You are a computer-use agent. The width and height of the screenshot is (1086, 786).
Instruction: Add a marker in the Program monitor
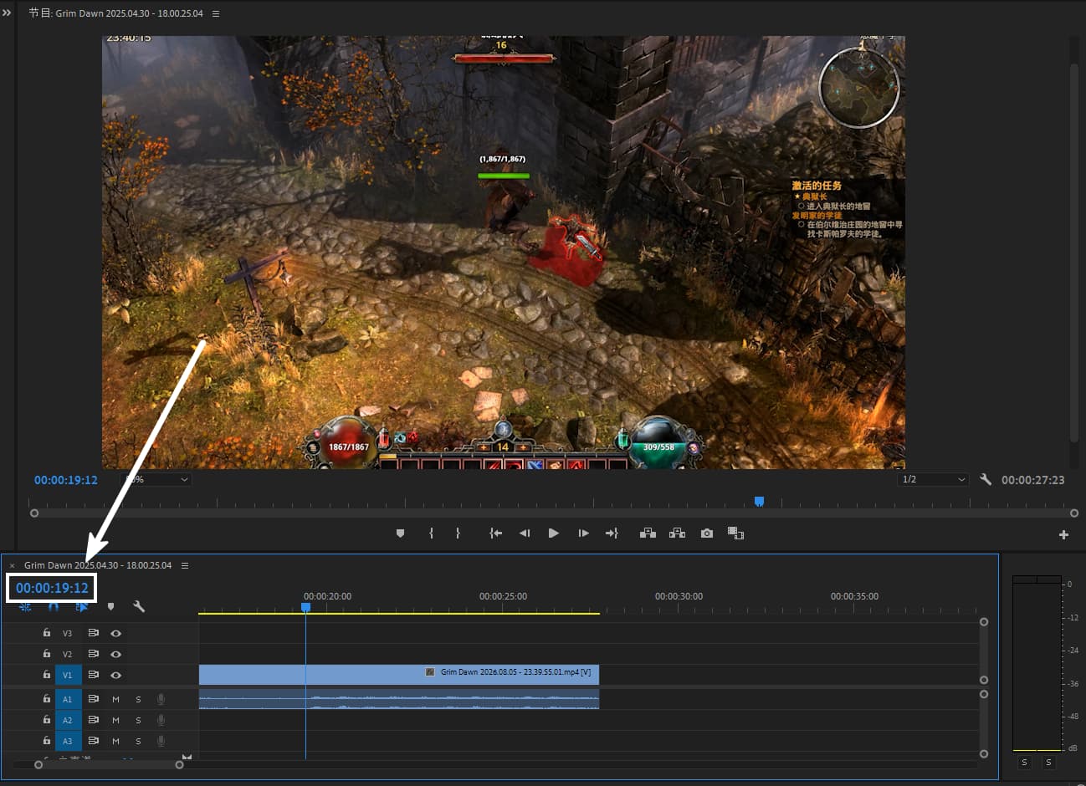(400, 533)
